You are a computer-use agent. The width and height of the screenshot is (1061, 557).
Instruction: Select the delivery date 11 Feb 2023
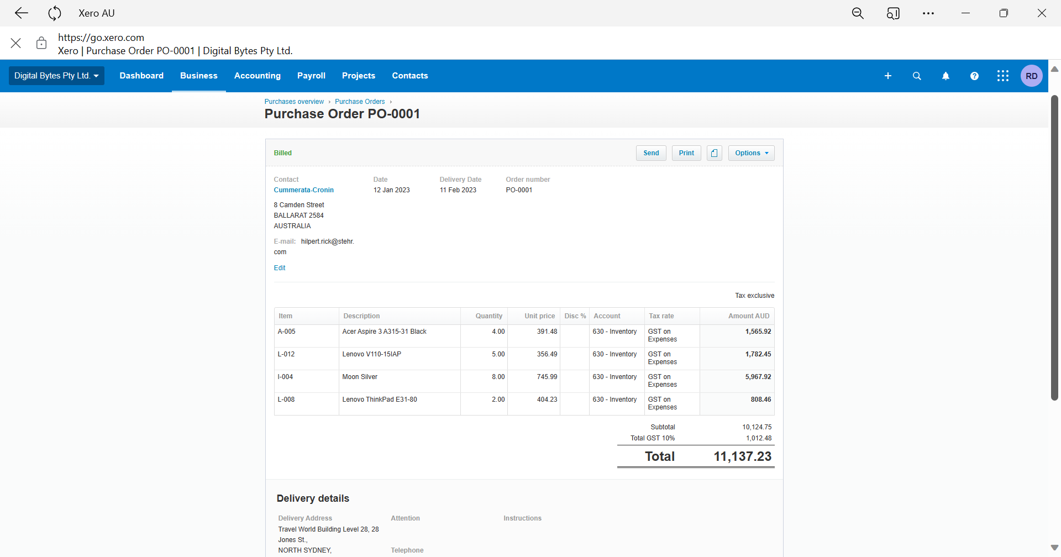458,190
